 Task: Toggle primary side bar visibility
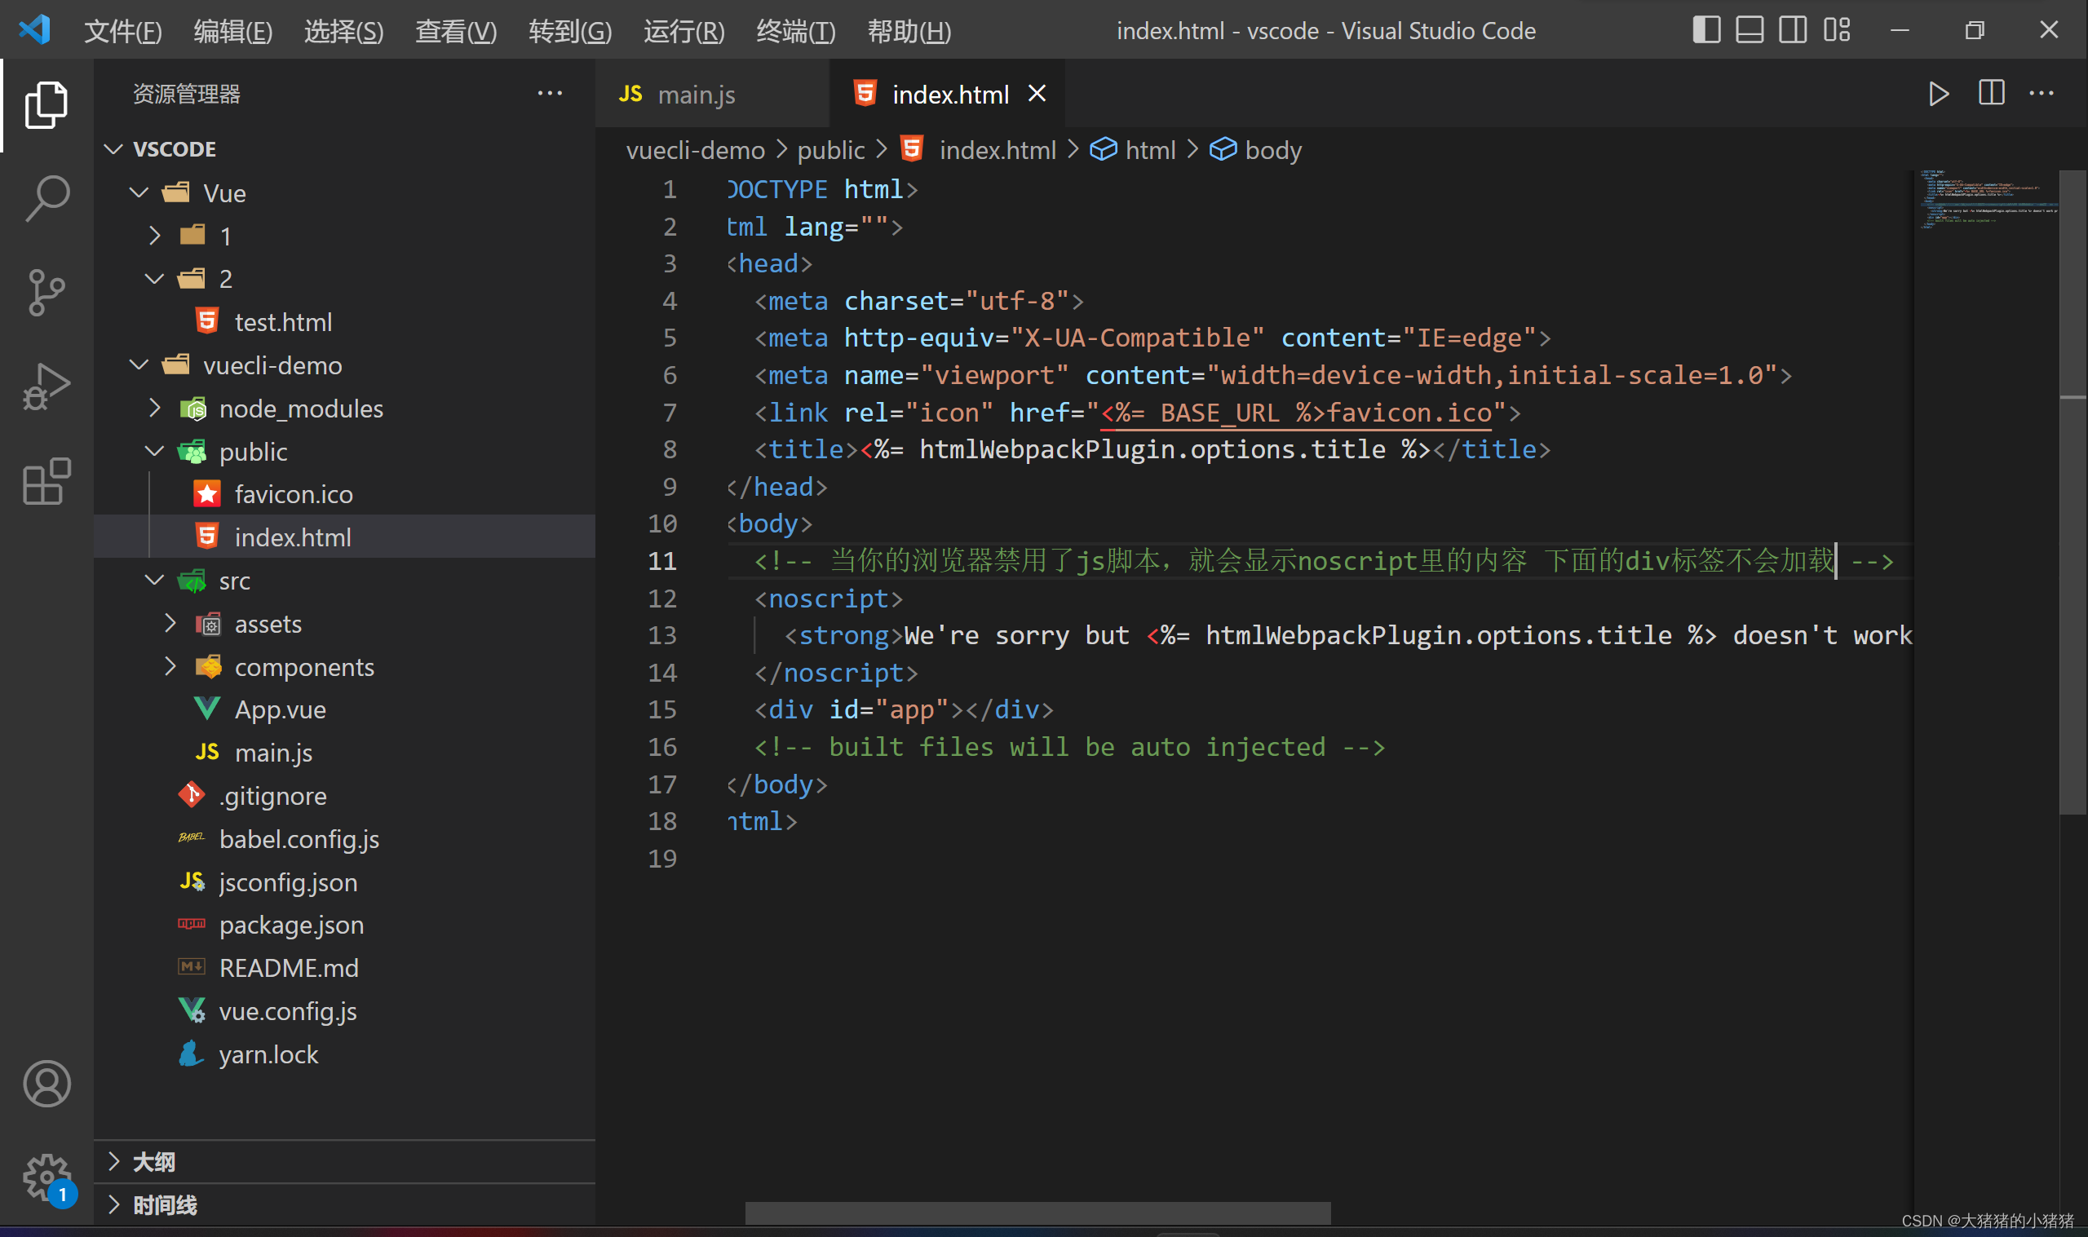pos(1706,30)
